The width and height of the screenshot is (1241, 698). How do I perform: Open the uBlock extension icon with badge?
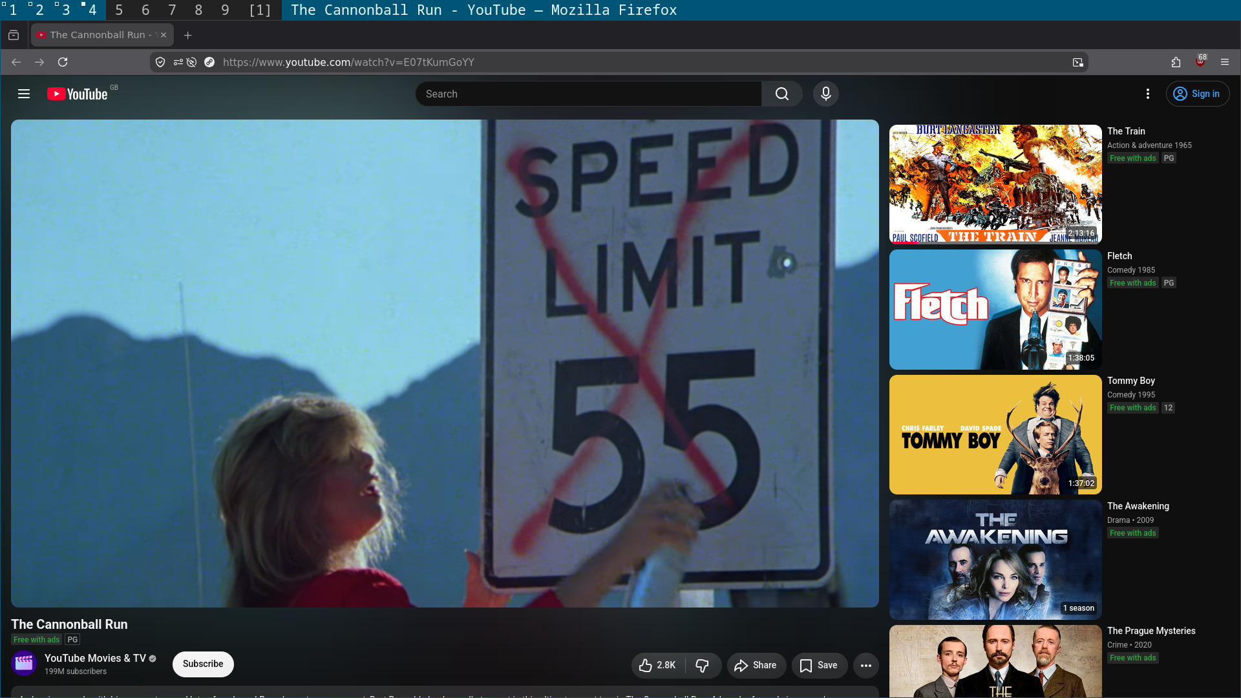pyautogui.click(x=1200, y=61)
